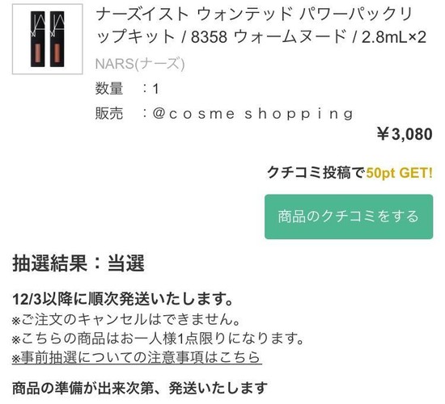Image resolution: width=445 pixels, height=404 pixels.
Task: Select the quantity value 1
Action: click(155, 89)
